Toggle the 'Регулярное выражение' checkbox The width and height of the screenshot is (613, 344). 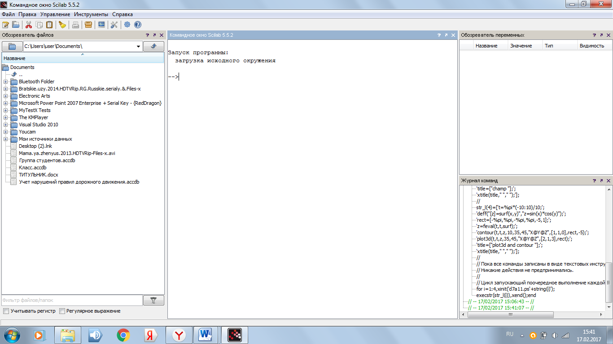[x=62, y=311]
